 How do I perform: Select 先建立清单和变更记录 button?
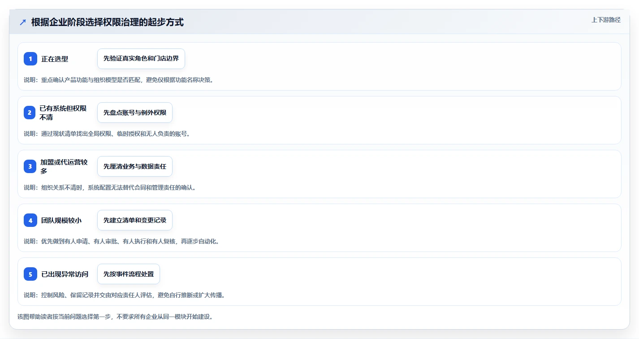point(135,220)
